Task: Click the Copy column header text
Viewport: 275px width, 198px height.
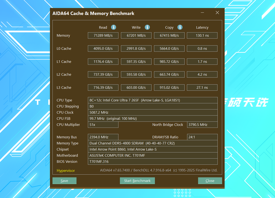Action: [169, 27]
